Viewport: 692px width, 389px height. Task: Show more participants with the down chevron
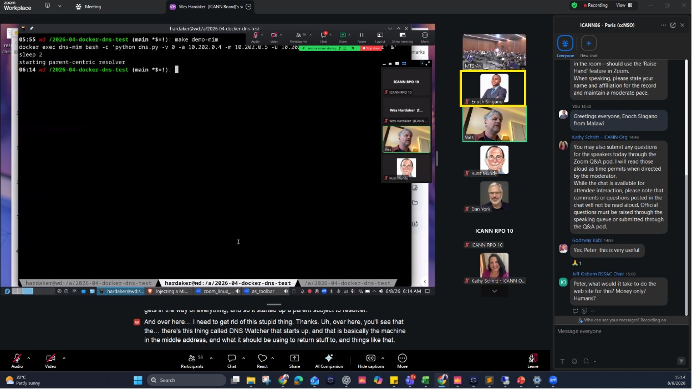click(495, 291)
